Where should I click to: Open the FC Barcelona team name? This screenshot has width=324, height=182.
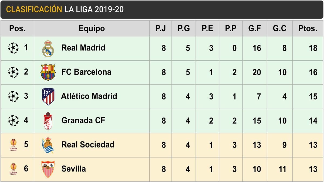tap(86, 72)
